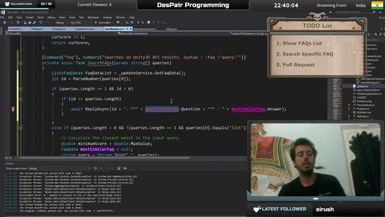This screenshot has width=385, height=217.
Task: Click highlighted mostSimilarFaq before .Question
Action: point(162,109)
